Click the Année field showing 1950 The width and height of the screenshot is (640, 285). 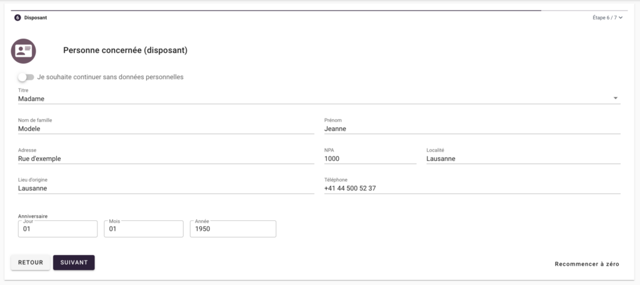pos(232,229)
